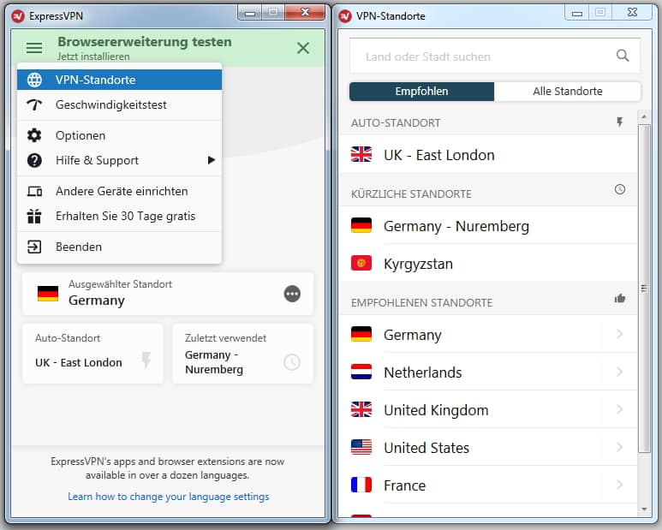The image size is (662, 530).
Task: Click the French flag icon
Action: [361, 485]
